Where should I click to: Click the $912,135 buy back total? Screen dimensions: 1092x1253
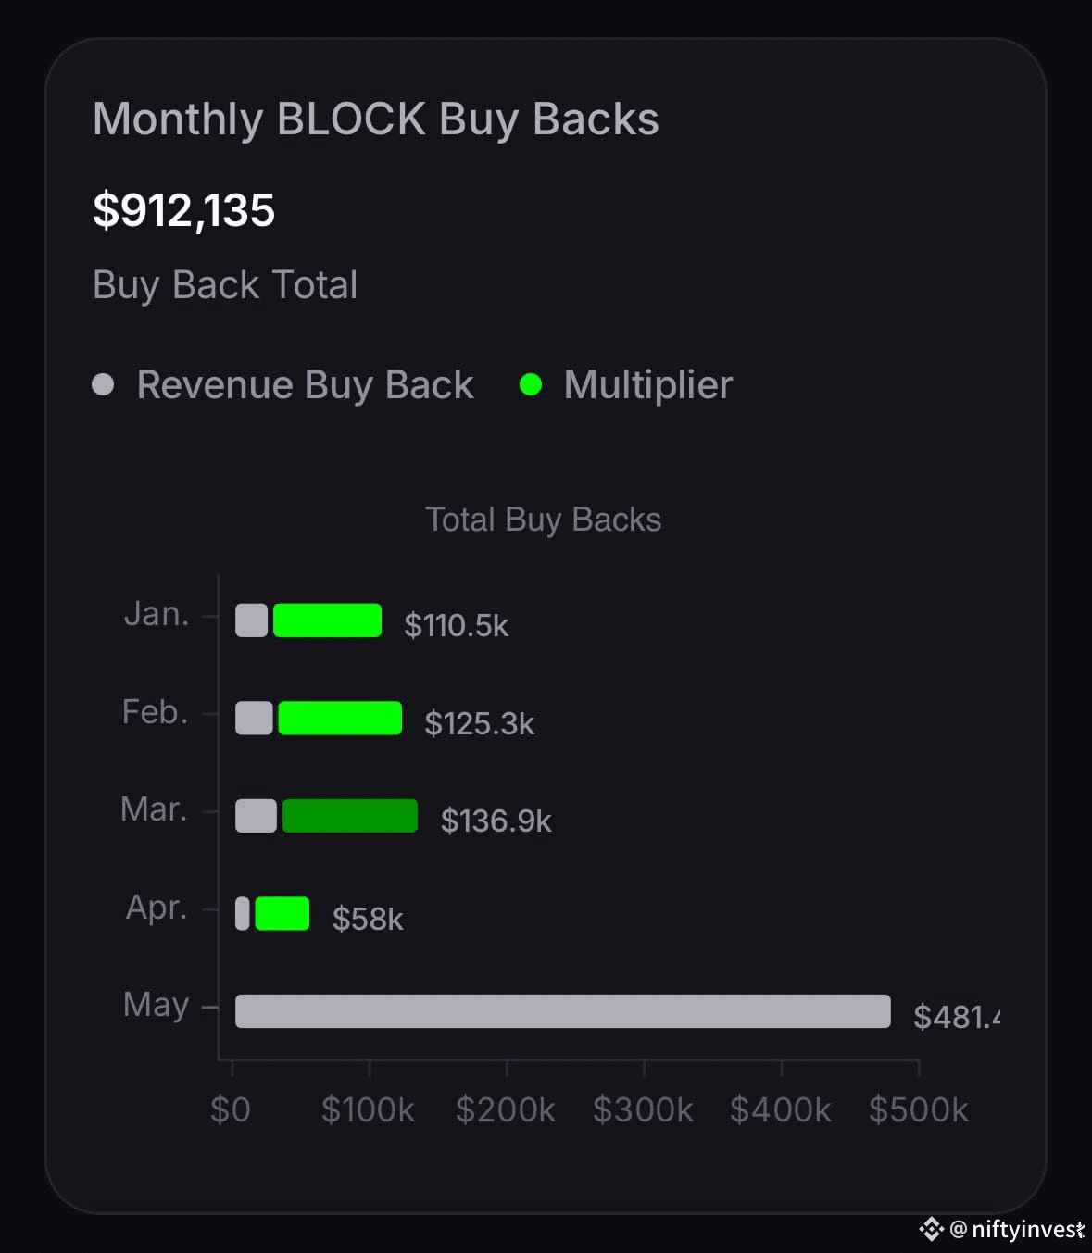(x=183, y=210)
